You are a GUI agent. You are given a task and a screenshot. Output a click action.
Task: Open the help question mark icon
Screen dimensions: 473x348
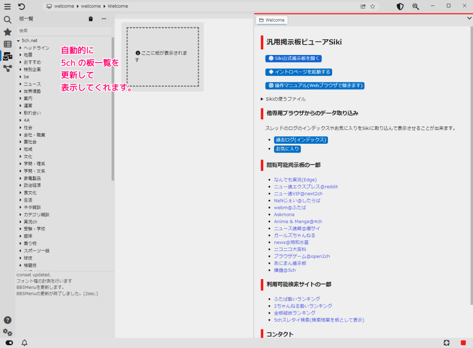7,320
